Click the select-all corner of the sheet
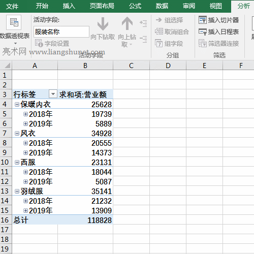Screen dimensions: 254x254 6,66
